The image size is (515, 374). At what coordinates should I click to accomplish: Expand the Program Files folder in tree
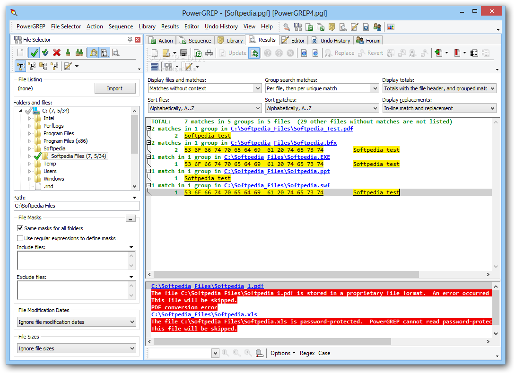coord(29,133)
